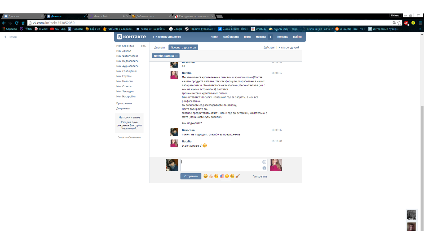Select the Просмотр диалогов tab
The image size is (424, 231).
point(183,48)
